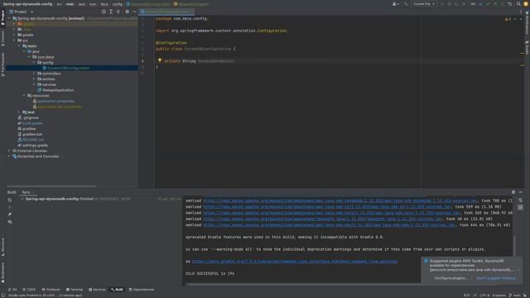530x298 pixels.
Task: Click horizontal scrollbar under build output
Action: pos(304,285)
